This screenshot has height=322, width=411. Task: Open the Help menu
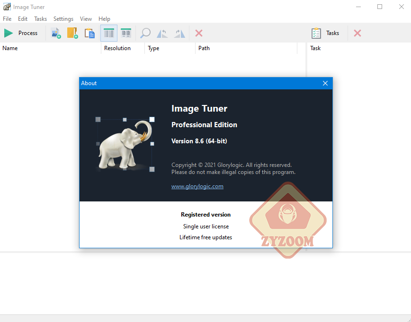pos(104,19)
